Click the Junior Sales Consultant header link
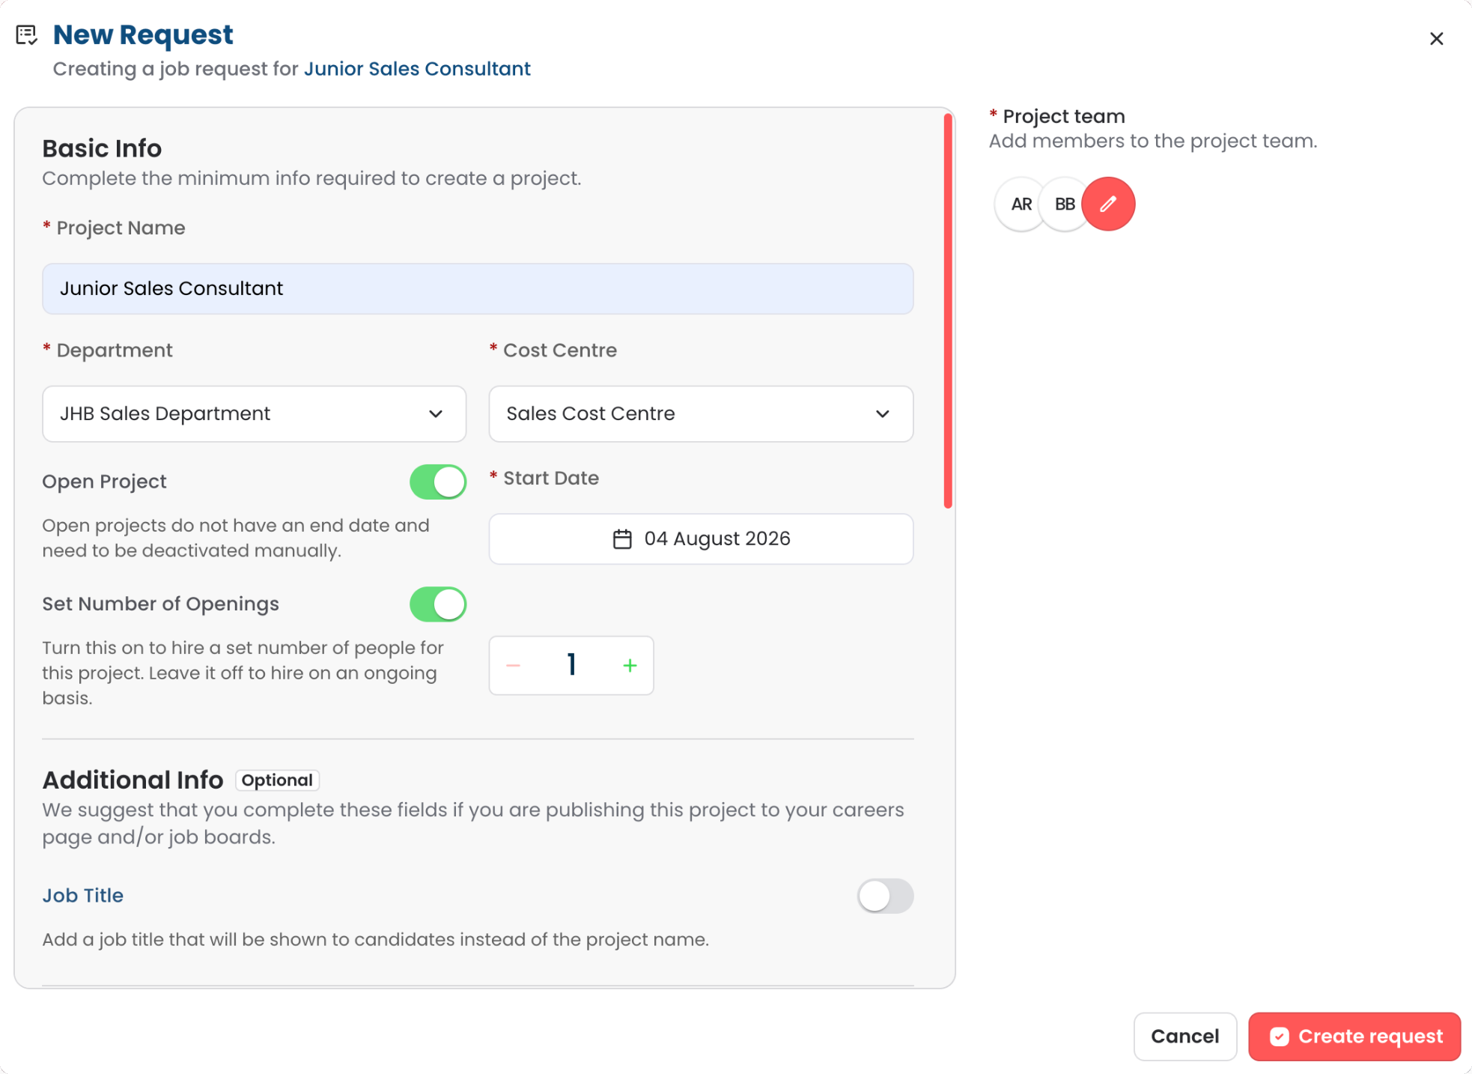The image size is (1472, 1074). 417,69
